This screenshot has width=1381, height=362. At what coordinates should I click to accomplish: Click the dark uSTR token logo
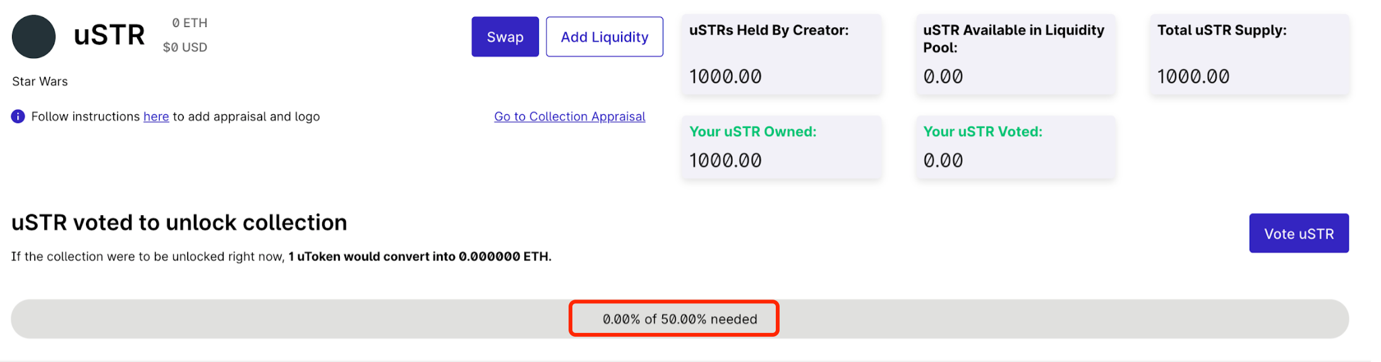pyautogui.click(x=33, y=37)
